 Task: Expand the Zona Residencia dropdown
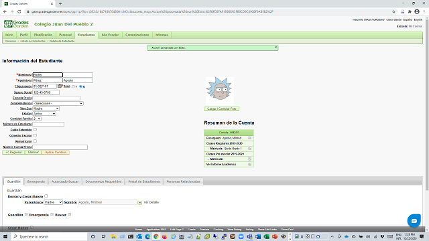[x=58, y=103]
